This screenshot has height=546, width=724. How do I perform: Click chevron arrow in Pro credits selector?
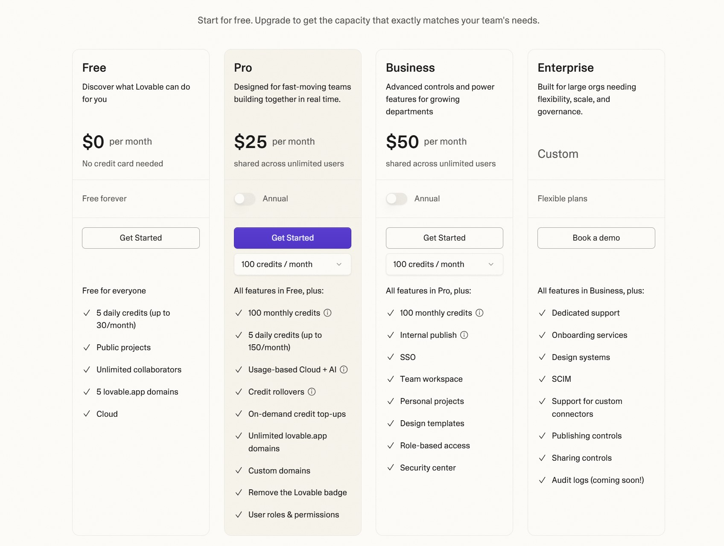(x=339, y=264)
